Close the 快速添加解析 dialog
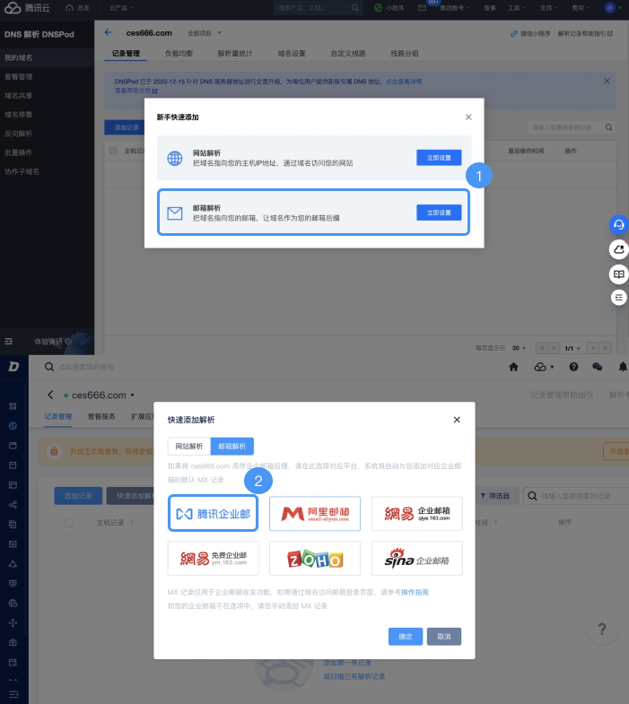 point(457,420)
